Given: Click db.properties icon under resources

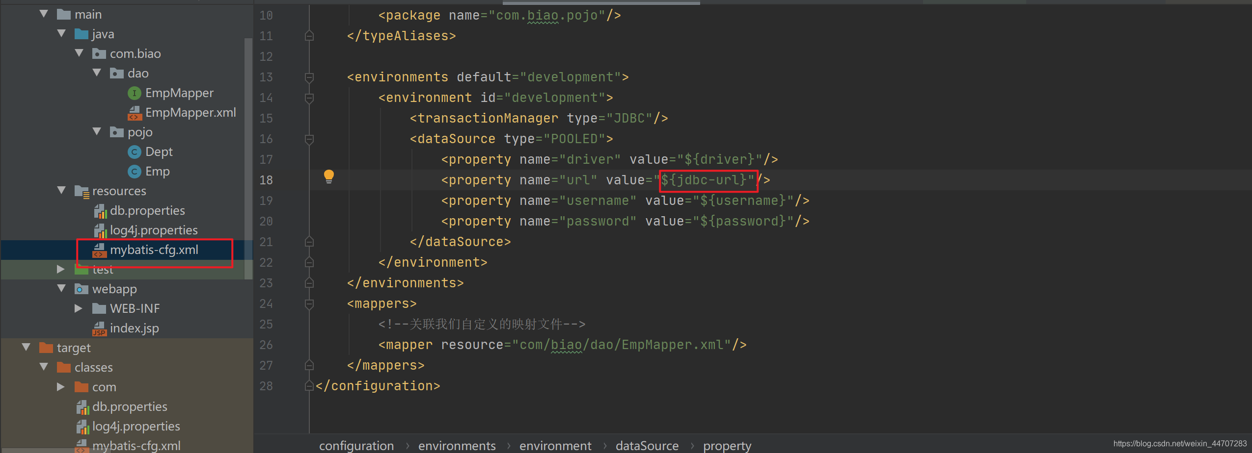Looking at the screenshot, I should 100,211.
